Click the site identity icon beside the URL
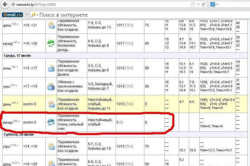Screen dimensions: 250x166 [x=13, y=4]
